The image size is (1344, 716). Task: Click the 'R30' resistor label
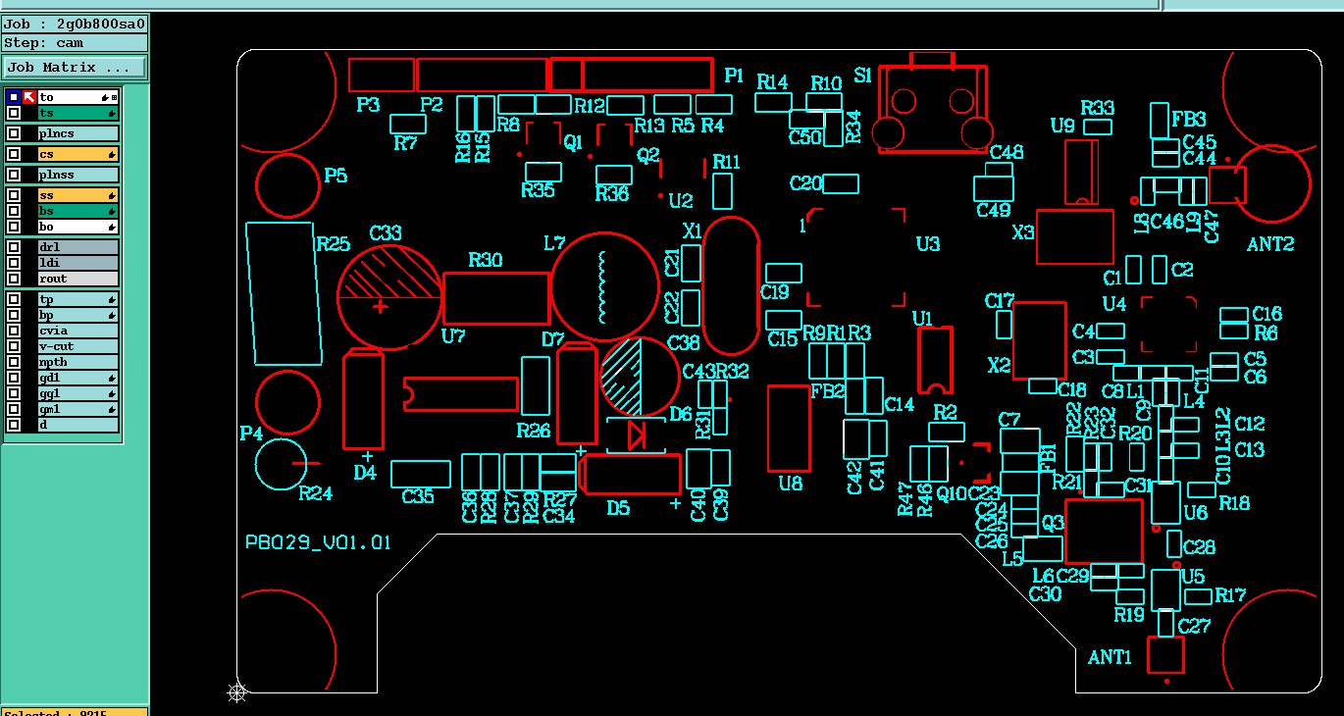(x=486, y=260)
